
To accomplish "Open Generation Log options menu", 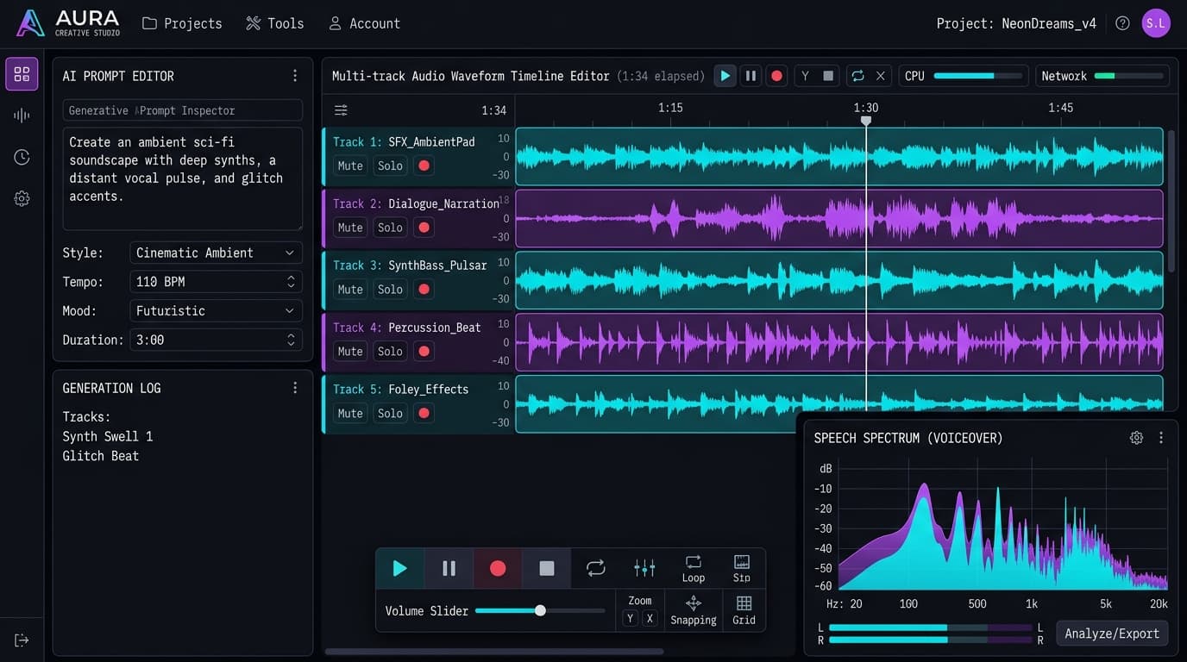I will pyautogui.click(x=295, y=388).
